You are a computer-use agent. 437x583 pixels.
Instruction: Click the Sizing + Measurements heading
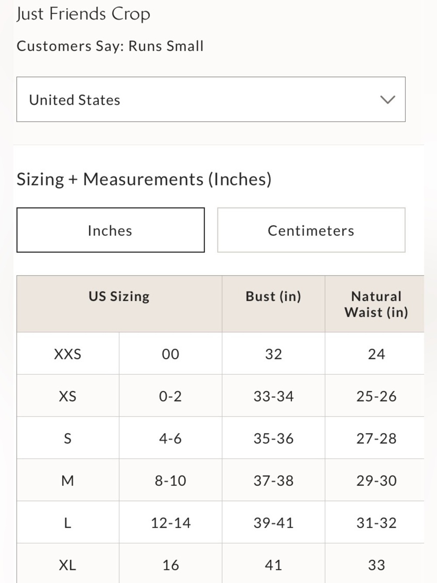coord(144,179)
